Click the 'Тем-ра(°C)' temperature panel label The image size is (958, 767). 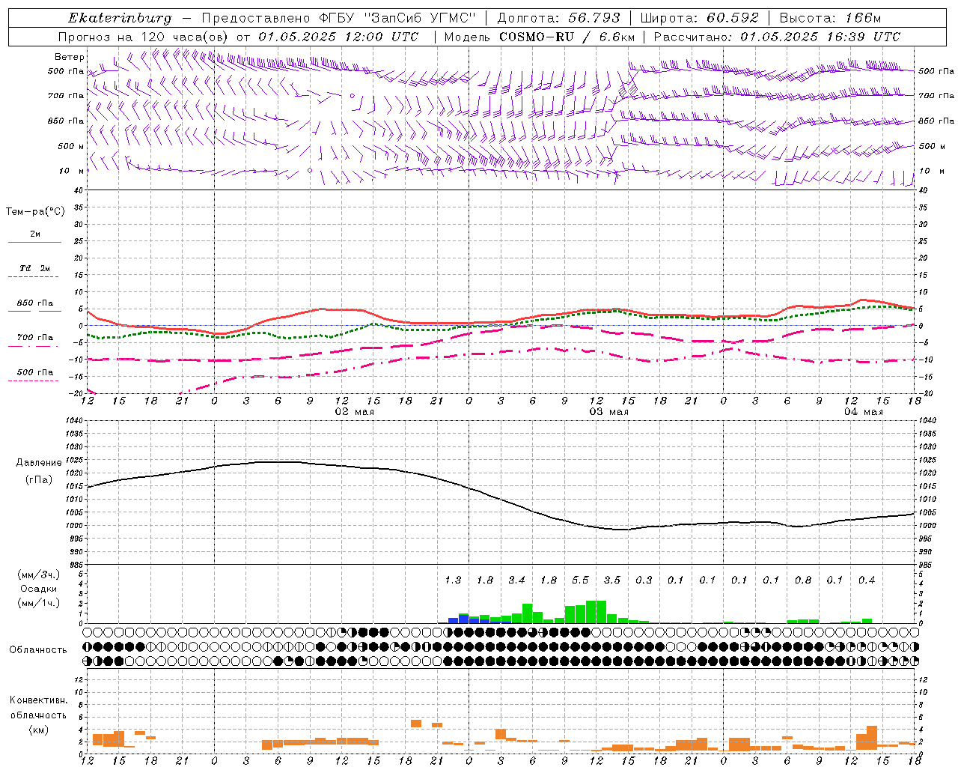coord(35,212)
